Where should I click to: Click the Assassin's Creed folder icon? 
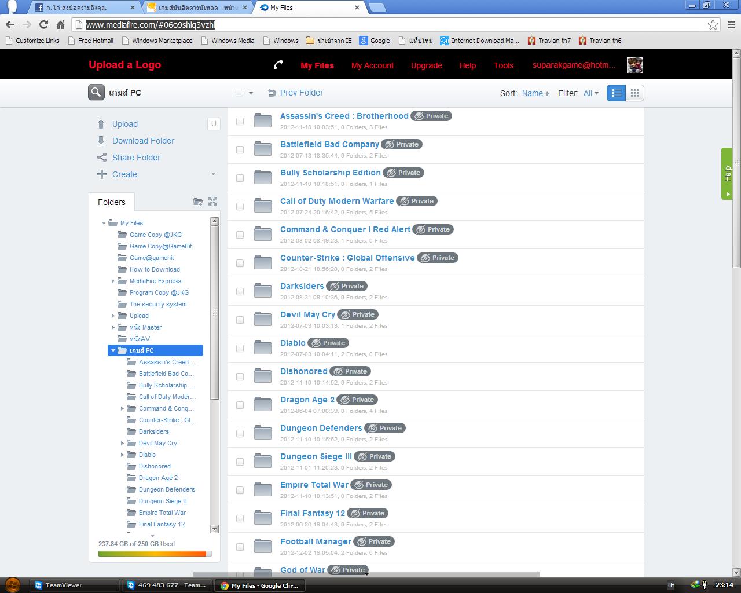click(263, 120)
